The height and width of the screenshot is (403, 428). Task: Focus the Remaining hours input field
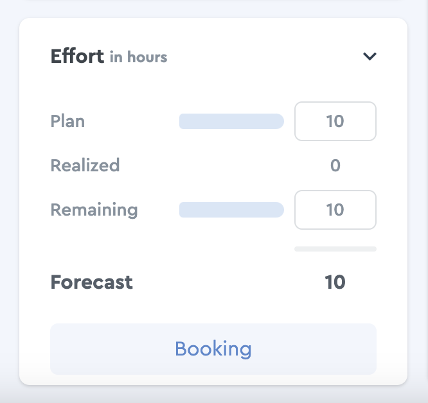pyautogui.click(x=335, y=210)
